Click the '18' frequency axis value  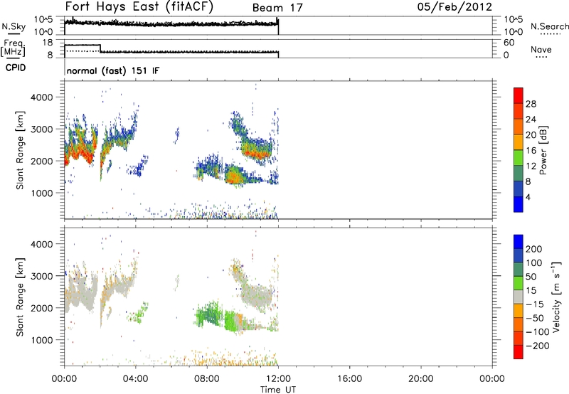pos(48,43)
